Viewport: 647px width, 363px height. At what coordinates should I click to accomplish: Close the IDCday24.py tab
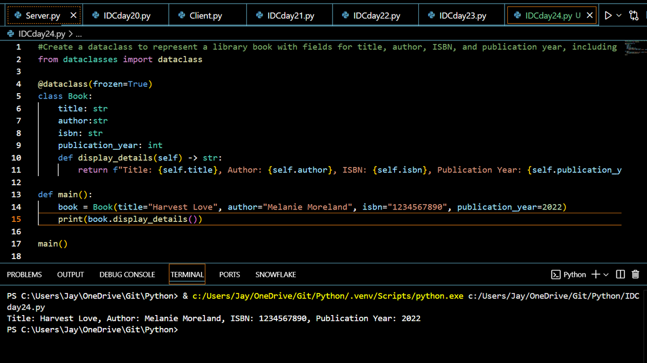(x=589, y=16)
